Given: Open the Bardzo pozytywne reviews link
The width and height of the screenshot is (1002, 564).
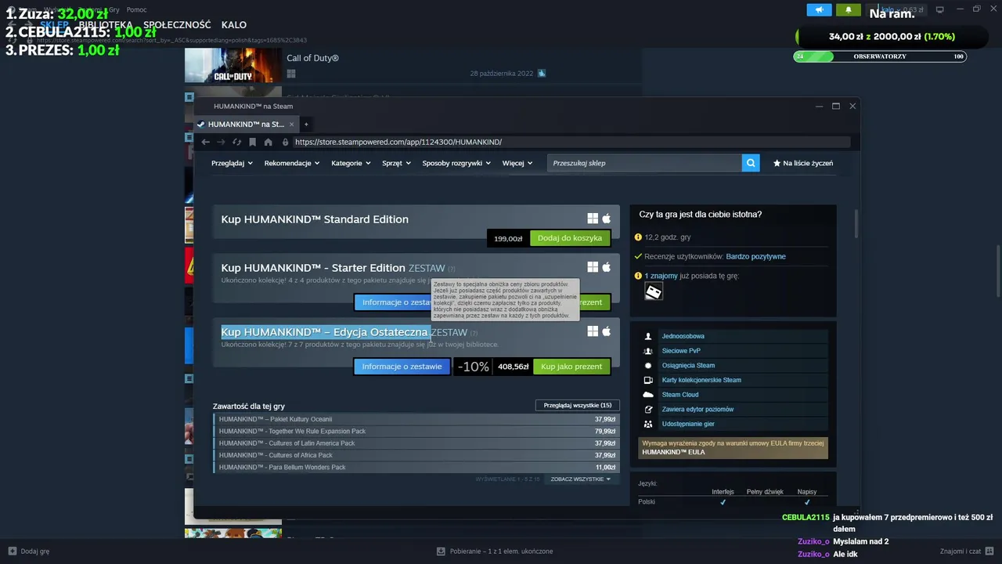Looking at the screenshot, I should [755, 256].
